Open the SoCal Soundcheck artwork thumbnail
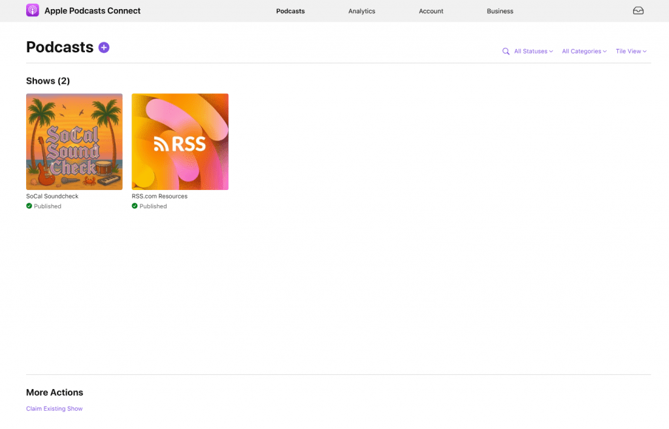 [74, 142]
